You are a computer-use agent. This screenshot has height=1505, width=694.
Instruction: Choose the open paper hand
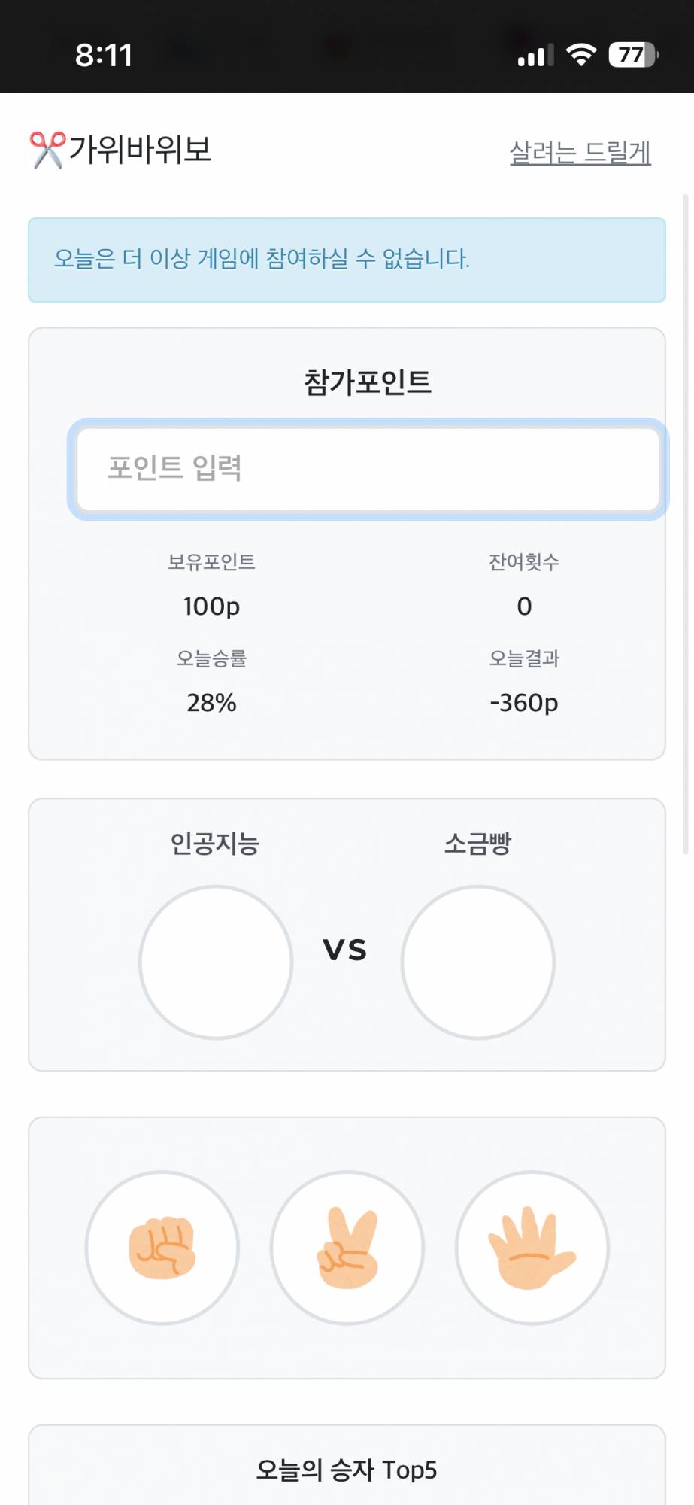click(x=532, y=1248)
